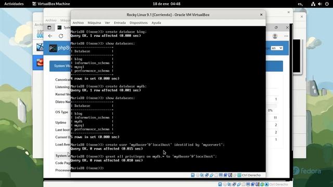The width and height of the screenshot is (333, 187).
Task: Open the Entrada menu
Action: click(x=120, y=23)
